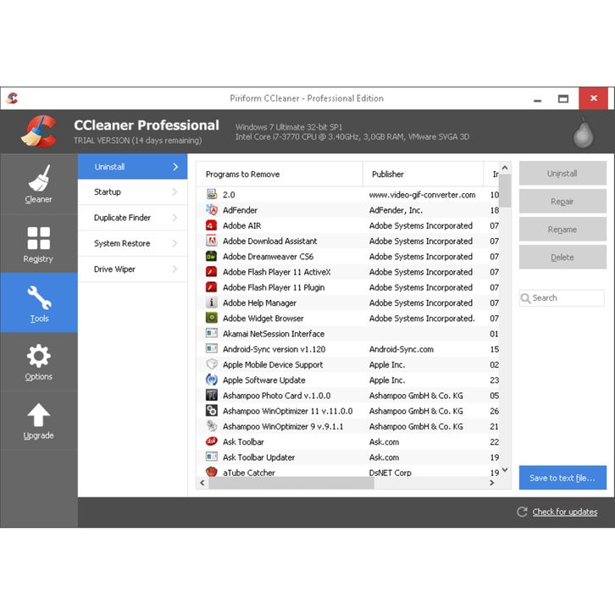Click the Ask Toolbar icon in list

coord(212,441)
